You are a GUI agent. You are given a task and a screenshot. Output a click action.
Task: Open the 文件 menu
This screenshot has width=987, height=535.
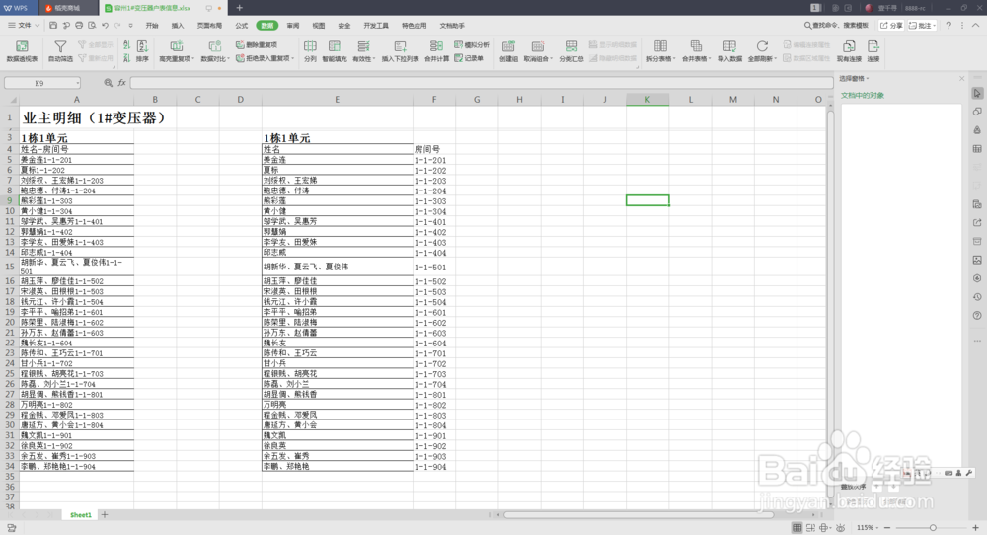click(x=24, y=26)
